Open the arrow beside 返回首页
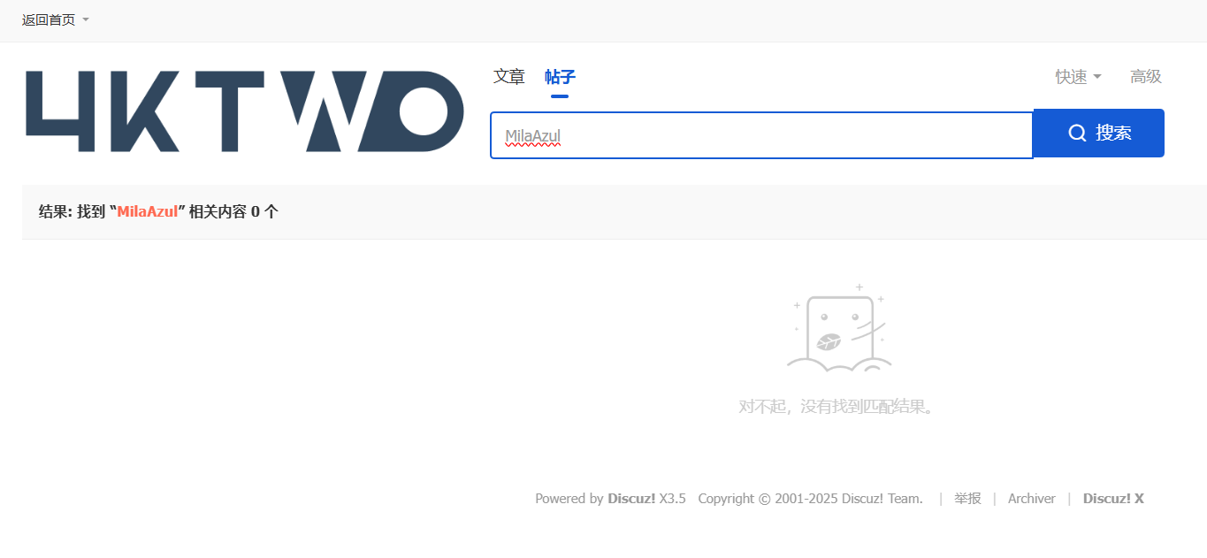This screenshot has width=1207, height=558. click(86, 19)
